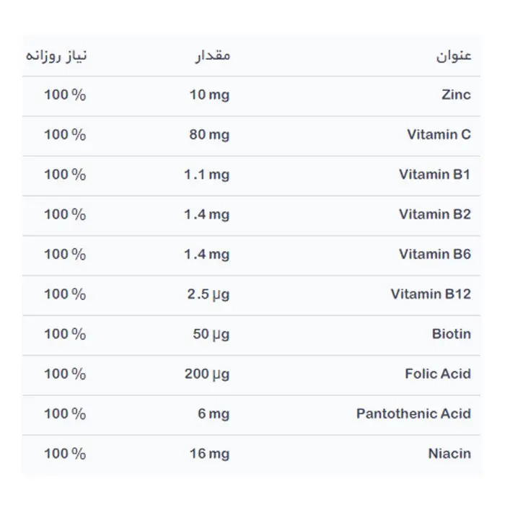Image resolution: width=505 pixels, height=505 pixels.
Task: Click the عنوان column header
Action: coord(454,56)
